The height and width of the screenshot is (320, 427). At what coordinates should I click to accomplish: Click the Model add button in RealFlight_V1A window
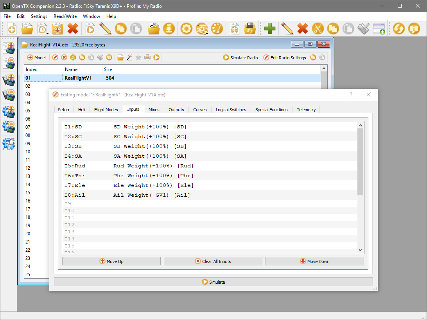tap(36, 58)
